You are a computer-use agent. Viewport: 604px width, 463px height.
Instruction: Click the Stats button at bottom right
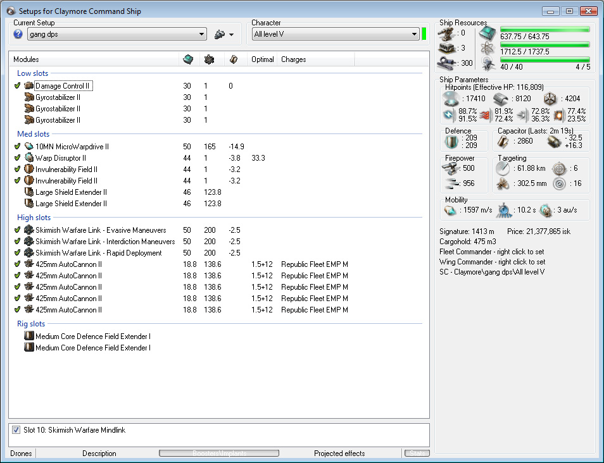tap(417, 454)
